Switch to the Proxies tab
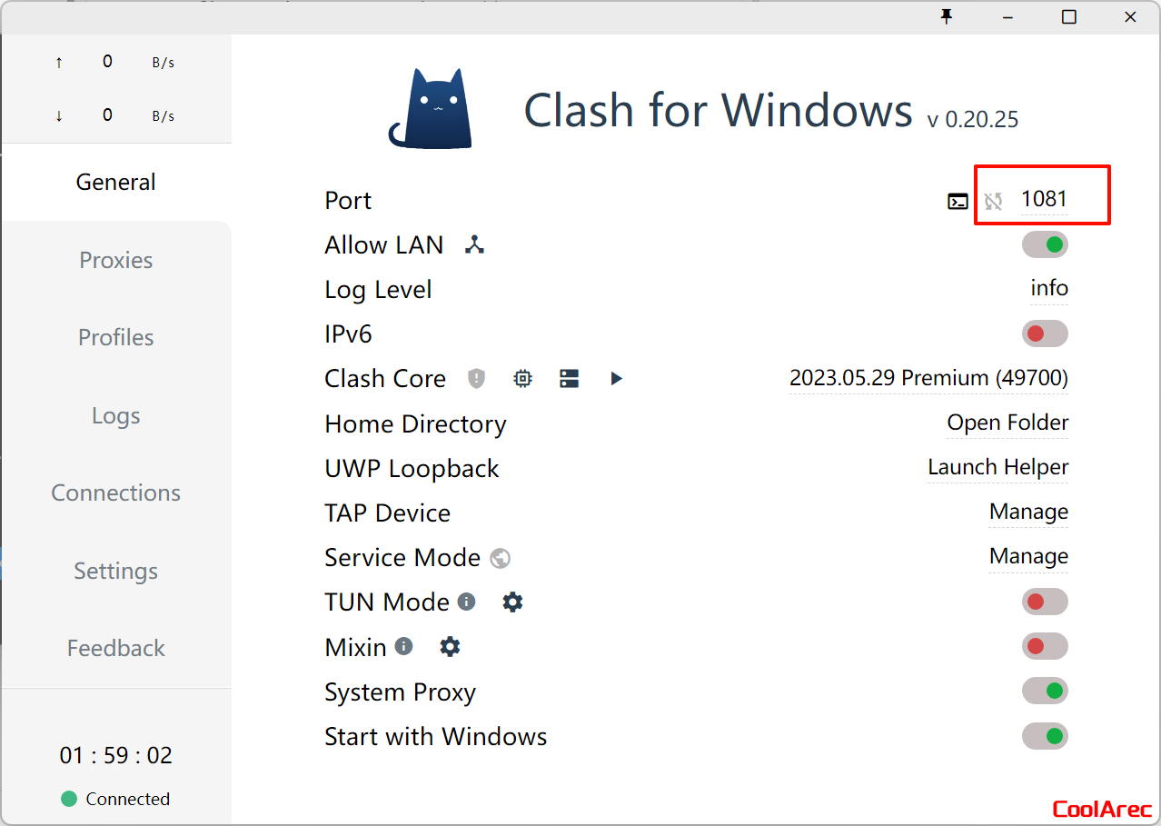This screenshot has height=826, width=1161. point(116,260)
